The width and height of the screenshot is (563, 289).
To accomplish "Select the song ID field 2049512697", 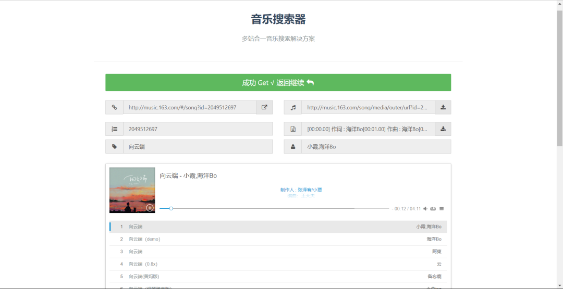I will pos(198,129).
